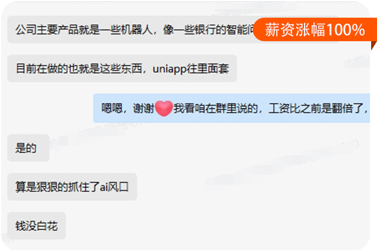Click the 薪资 characters on the orange banner
Image resolution: width=377 pixels, height=252 pixels.
pos(280,30)
